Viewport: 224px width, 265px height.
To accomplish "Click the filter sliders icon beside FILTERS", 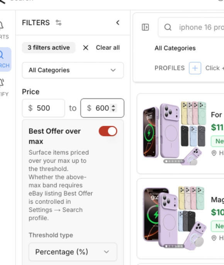I will coord(59,23).
